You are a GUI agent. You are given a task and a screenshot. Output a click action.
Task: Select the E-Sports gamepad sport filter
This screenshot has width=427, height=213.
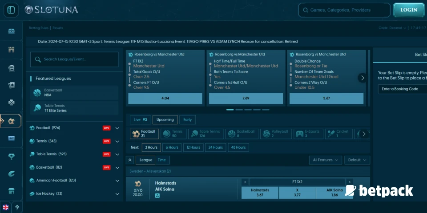pos(308,134)
